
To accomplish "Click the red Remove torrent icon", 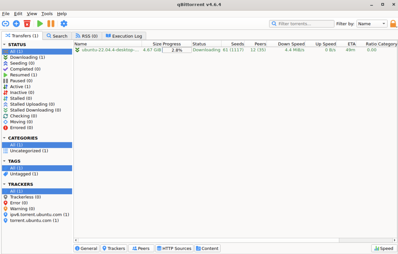I will tap(27, 24).
